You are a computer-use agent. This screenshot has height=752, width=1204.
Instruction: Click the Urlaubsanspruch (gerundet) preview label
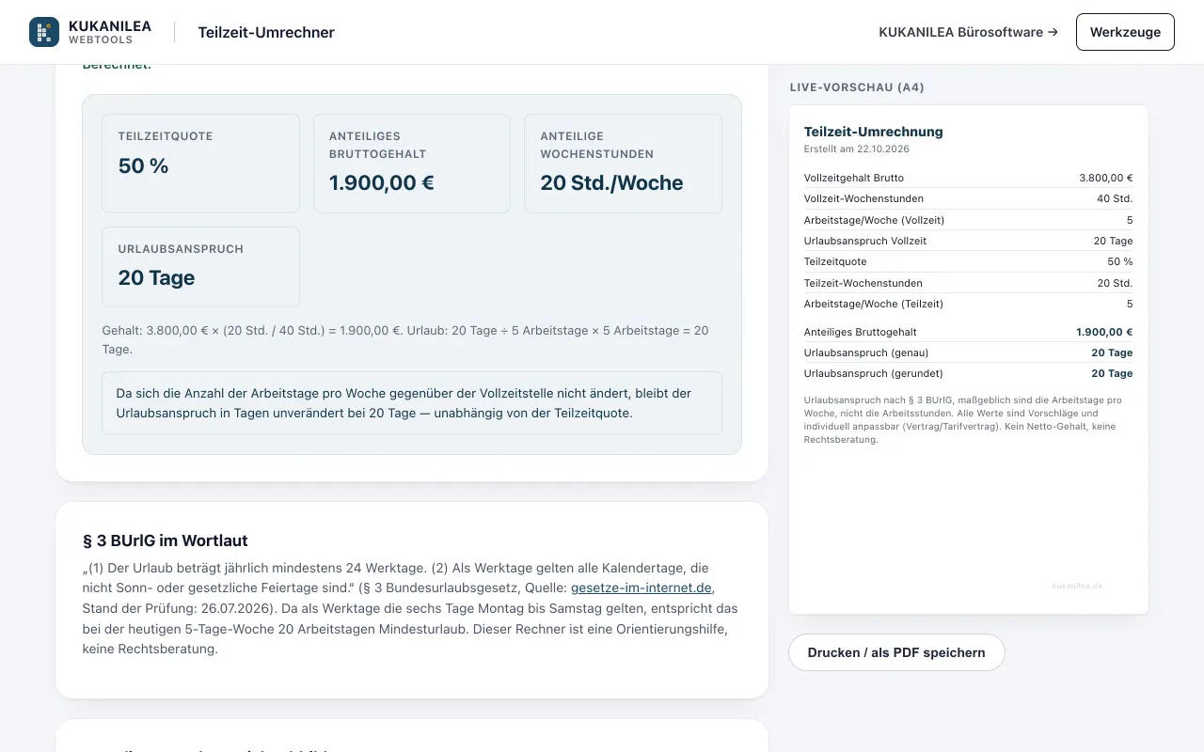tap(872, 373)
